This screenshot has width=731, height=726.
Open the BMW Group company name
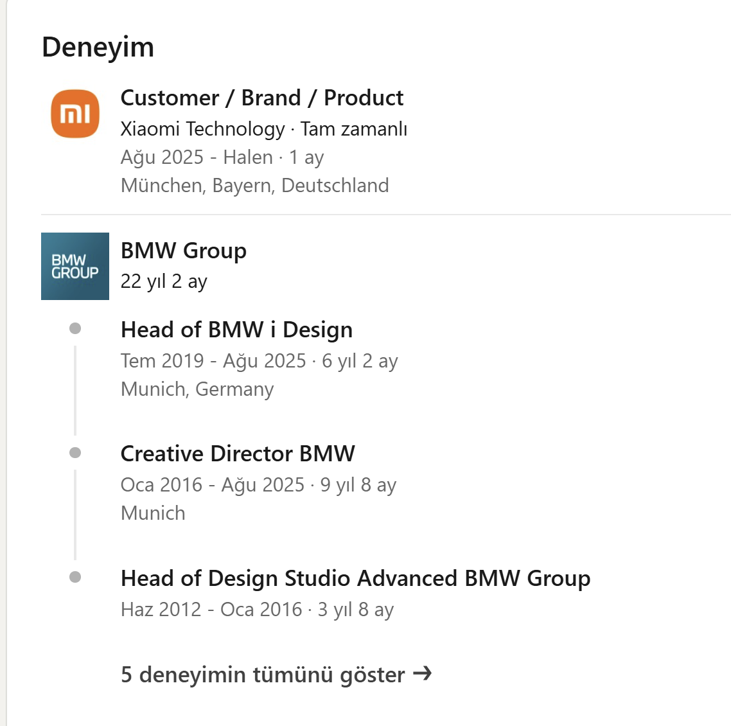point(183,251)
